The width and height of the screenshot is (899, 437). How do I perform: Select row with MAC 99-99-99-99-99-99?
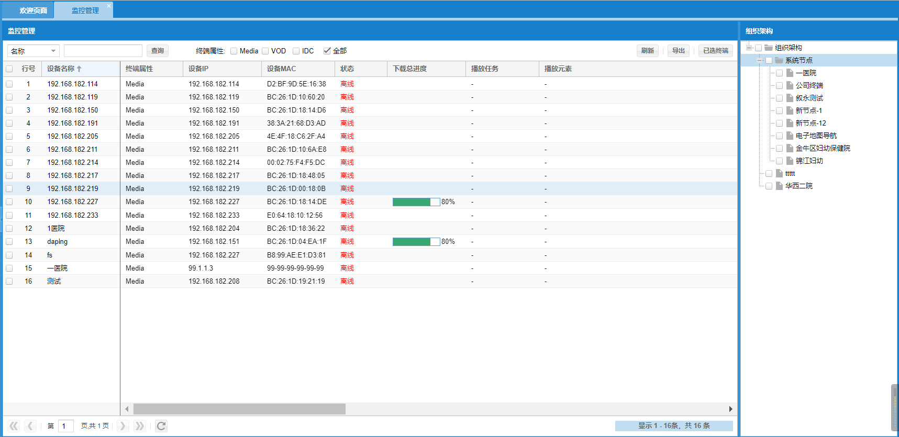pos(370,268)
